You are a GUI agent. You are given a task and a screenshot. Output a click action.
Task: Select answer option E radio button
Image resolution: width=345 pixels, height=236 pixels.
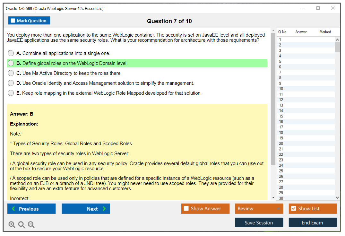tap(11, 93)
